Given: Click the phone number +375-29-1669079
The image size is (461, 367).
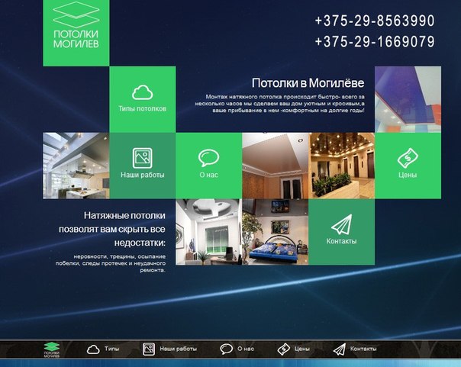Looking at the screenshot, I should (375, 41).
